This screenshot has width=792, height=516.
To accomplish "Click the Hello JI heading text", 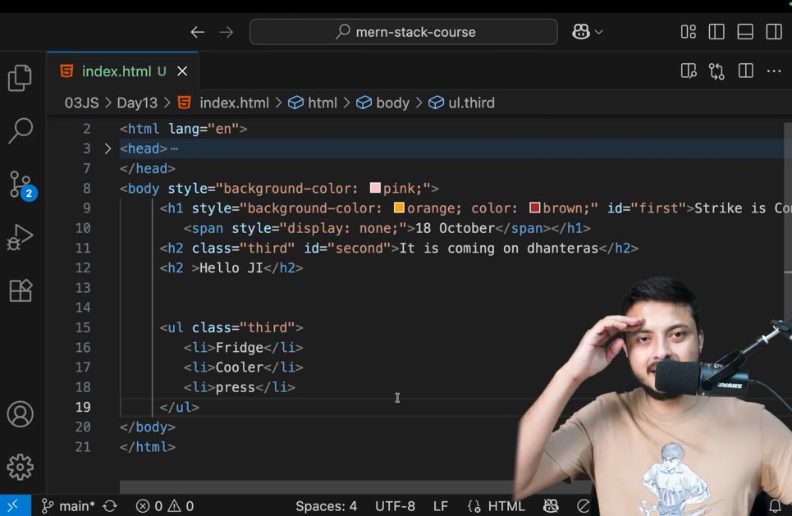I will pyautogui.click(x=231, y=267).
